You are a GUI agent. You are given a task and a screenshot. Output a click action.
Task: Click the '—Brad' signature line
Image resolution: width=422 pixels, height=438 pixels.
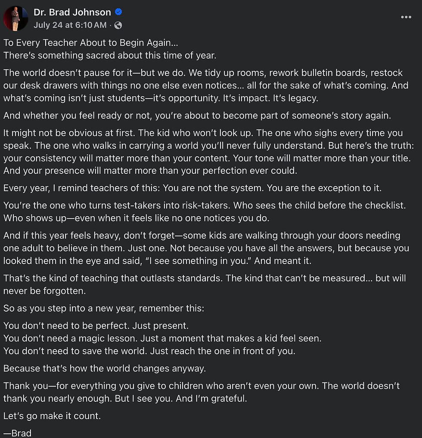17,433
